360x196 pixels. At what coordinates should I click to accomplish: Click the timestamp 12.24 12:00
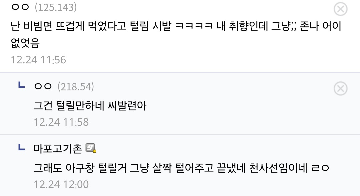[61, 184]
